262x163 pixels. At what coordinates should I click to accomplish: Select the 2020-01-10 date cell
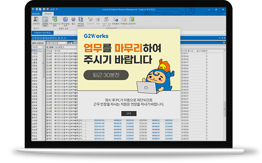point(99,136)
